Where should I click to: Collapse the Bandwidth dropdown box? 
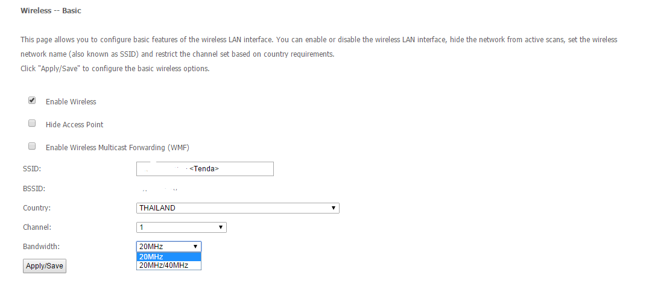pos(168,247)
